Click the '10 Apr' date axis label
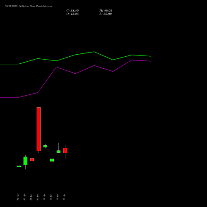Viewport: 207px width, 207px height. 44,197
